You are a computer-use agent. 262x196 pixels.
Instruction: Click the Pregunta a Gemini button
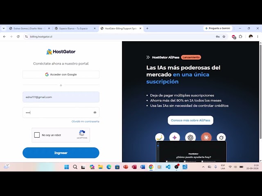click(218, 28)
